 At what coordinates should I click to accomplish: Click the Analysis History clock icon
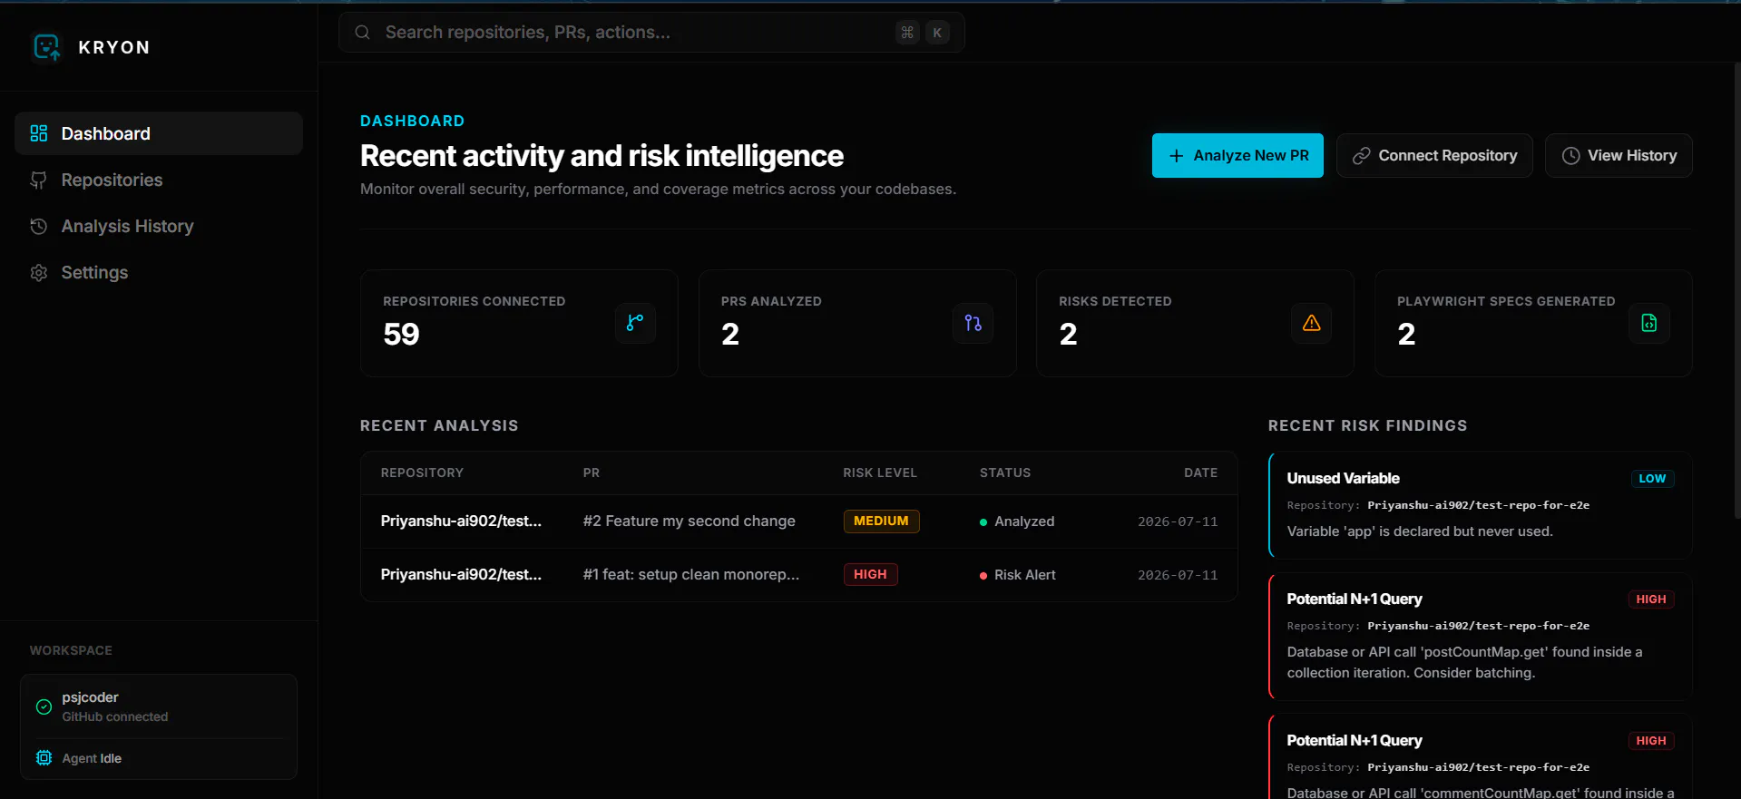(x=39, y=226)
